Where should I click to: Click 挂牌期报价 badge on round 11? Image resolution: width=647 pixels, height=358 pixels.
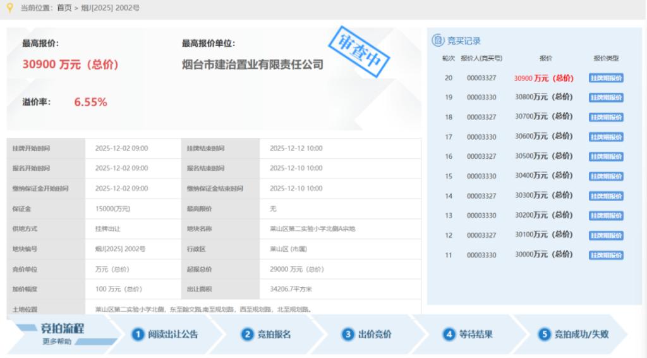pyautogui.click(x=606, y=255)
